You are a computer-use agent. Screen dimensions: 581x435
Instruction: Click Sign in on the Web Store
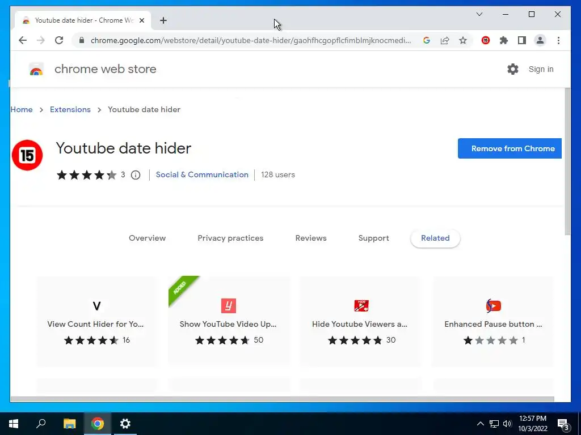[541, 69]
